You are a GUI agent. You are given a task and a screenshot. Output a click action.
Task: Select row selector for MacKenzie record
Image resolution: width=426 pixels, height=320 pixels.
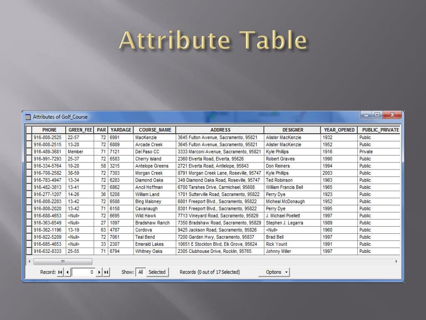(x=29, y=137)
